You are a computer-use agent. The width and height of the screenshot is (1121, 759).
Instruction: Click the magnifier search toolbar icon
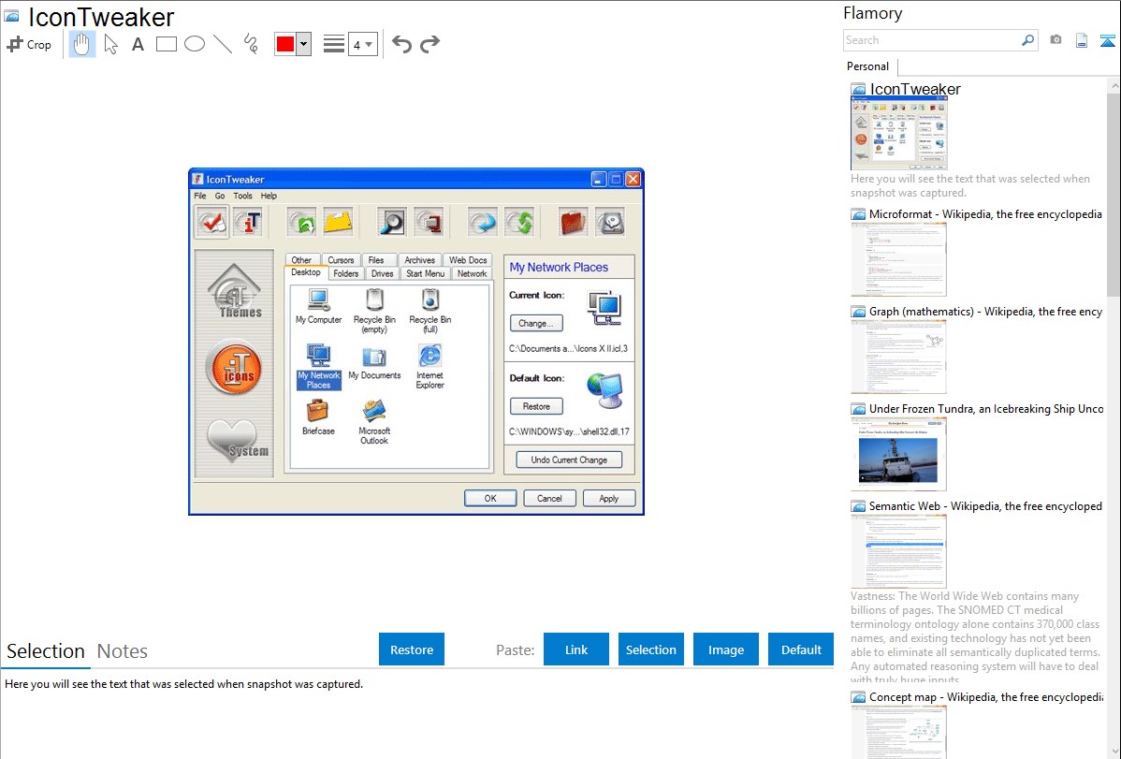click(x=392, y=223)
